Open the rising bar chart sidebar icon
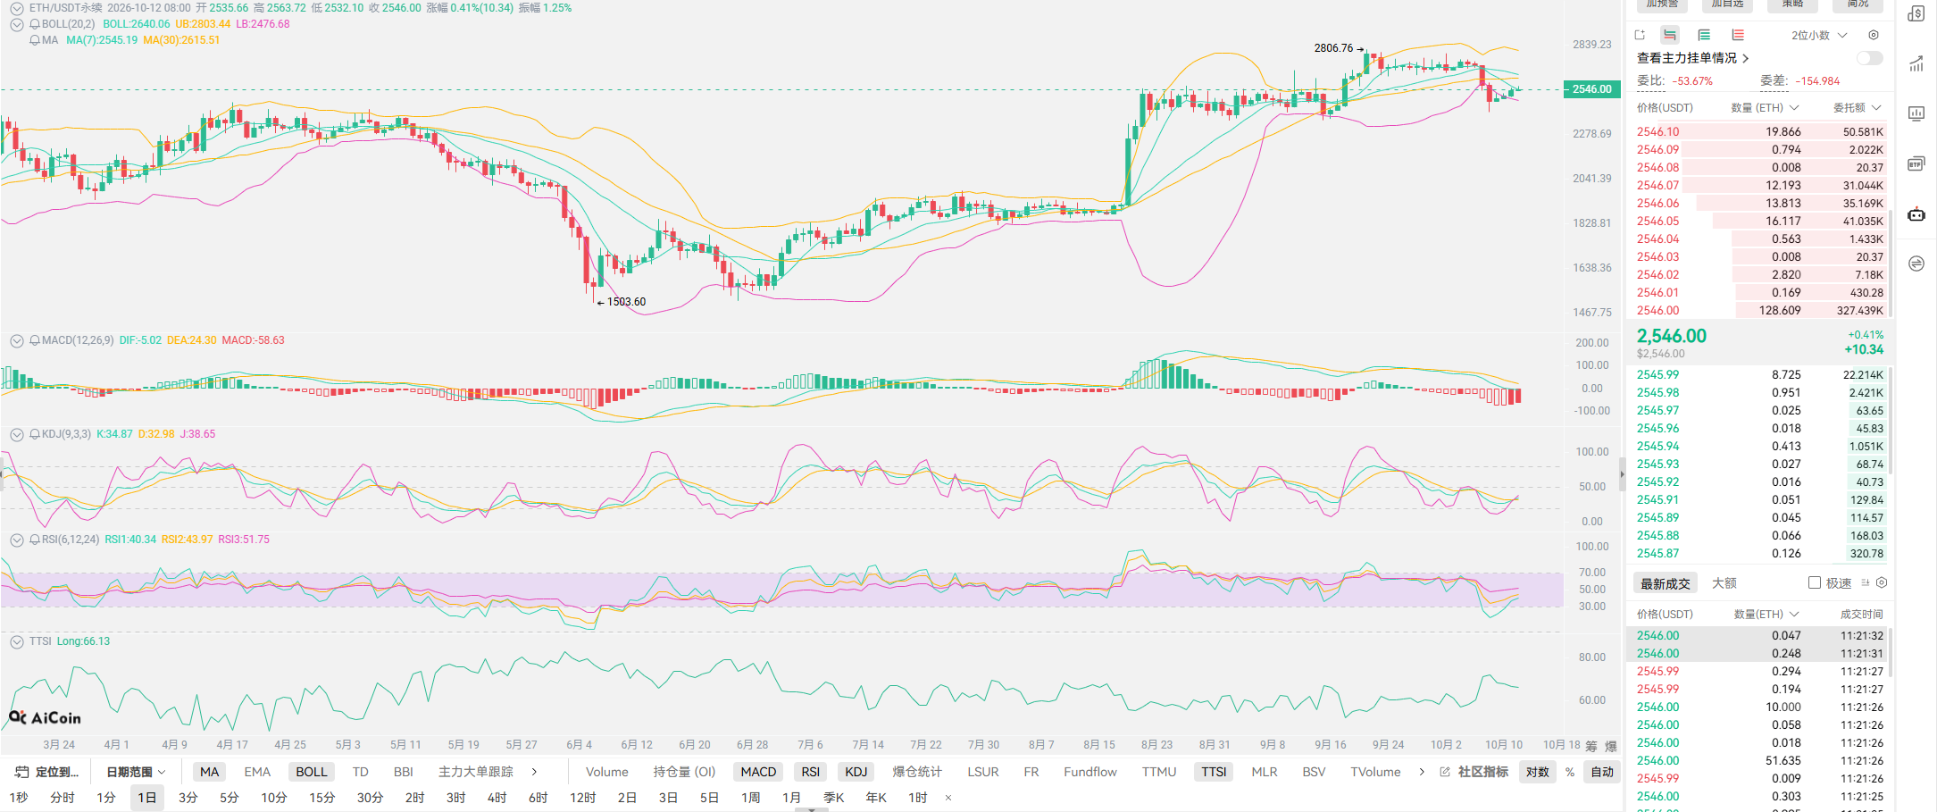 coord(1916,63)
